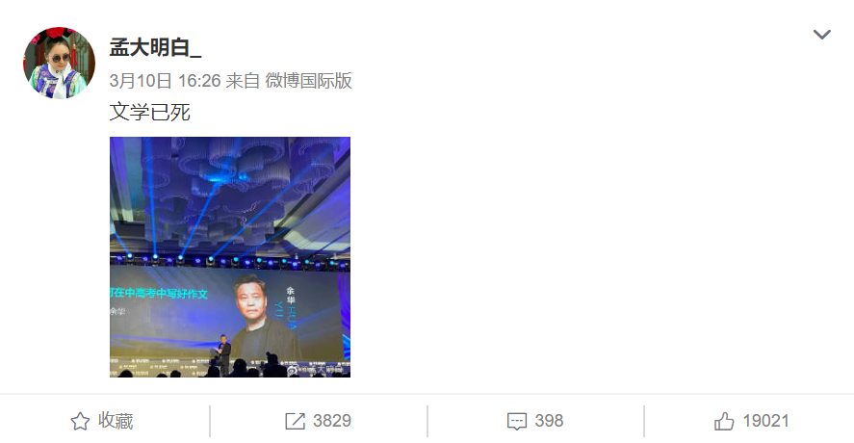Image resolution: width=854 pixels, height=443 pixels.
Task: Enlarge the attached conference photo
Action: coord(230,256)
